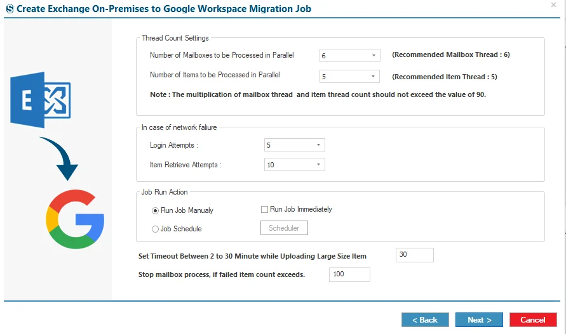Click the upload timeout field showing 30

click(x=415, y=255)
